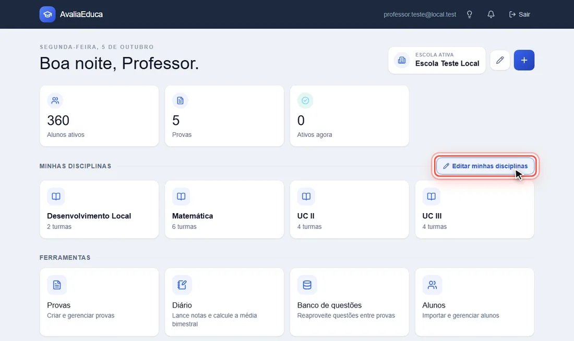
Task: Click the UC II book icon
Action: pyautogui.click(x=306, y=196)
